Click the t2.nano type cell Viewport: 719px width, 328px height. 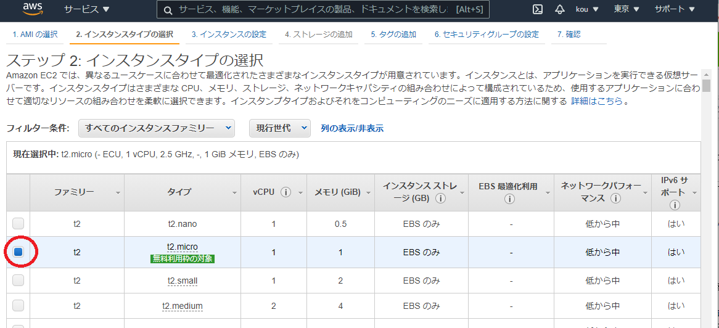(x=183, y=224)
